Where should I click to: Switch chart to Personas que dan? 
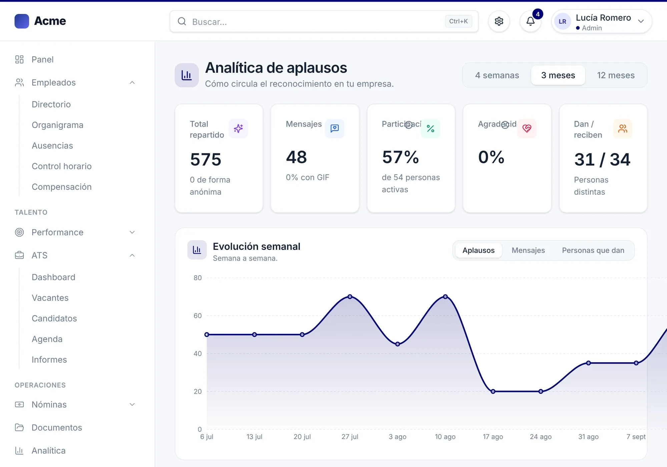click(593, 251)
